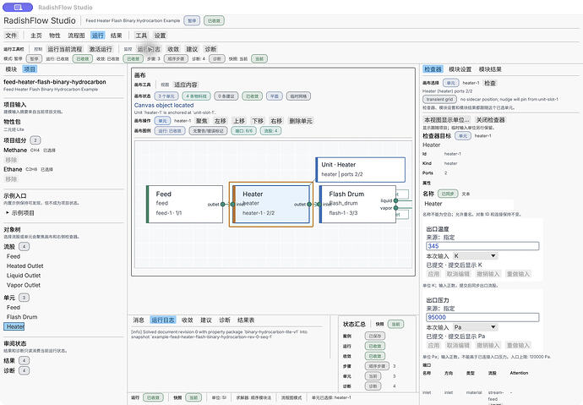Click the 激活运行 button
Screen dimensions: 583x405
coord(101,49)
